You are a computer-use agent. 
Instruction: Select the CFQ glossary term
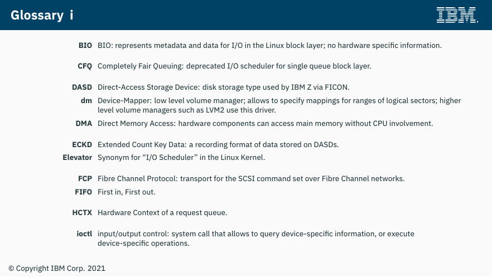(x=85, y=66)
